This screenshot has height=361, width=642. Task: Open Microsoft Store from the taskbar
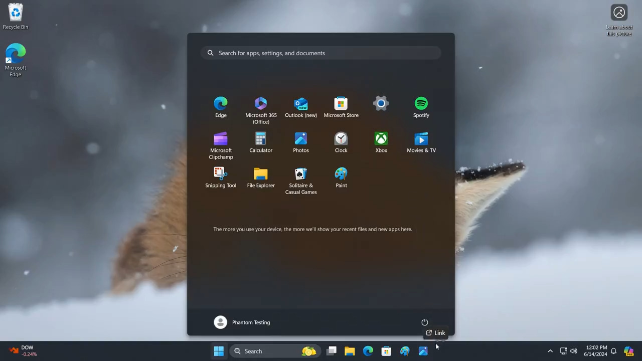pyautogui.click(x=386, y=351)
